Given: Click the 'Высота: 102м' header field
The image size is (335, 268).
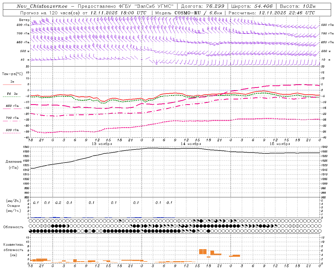Looking at the screenshot, I should tap(298, 6).
